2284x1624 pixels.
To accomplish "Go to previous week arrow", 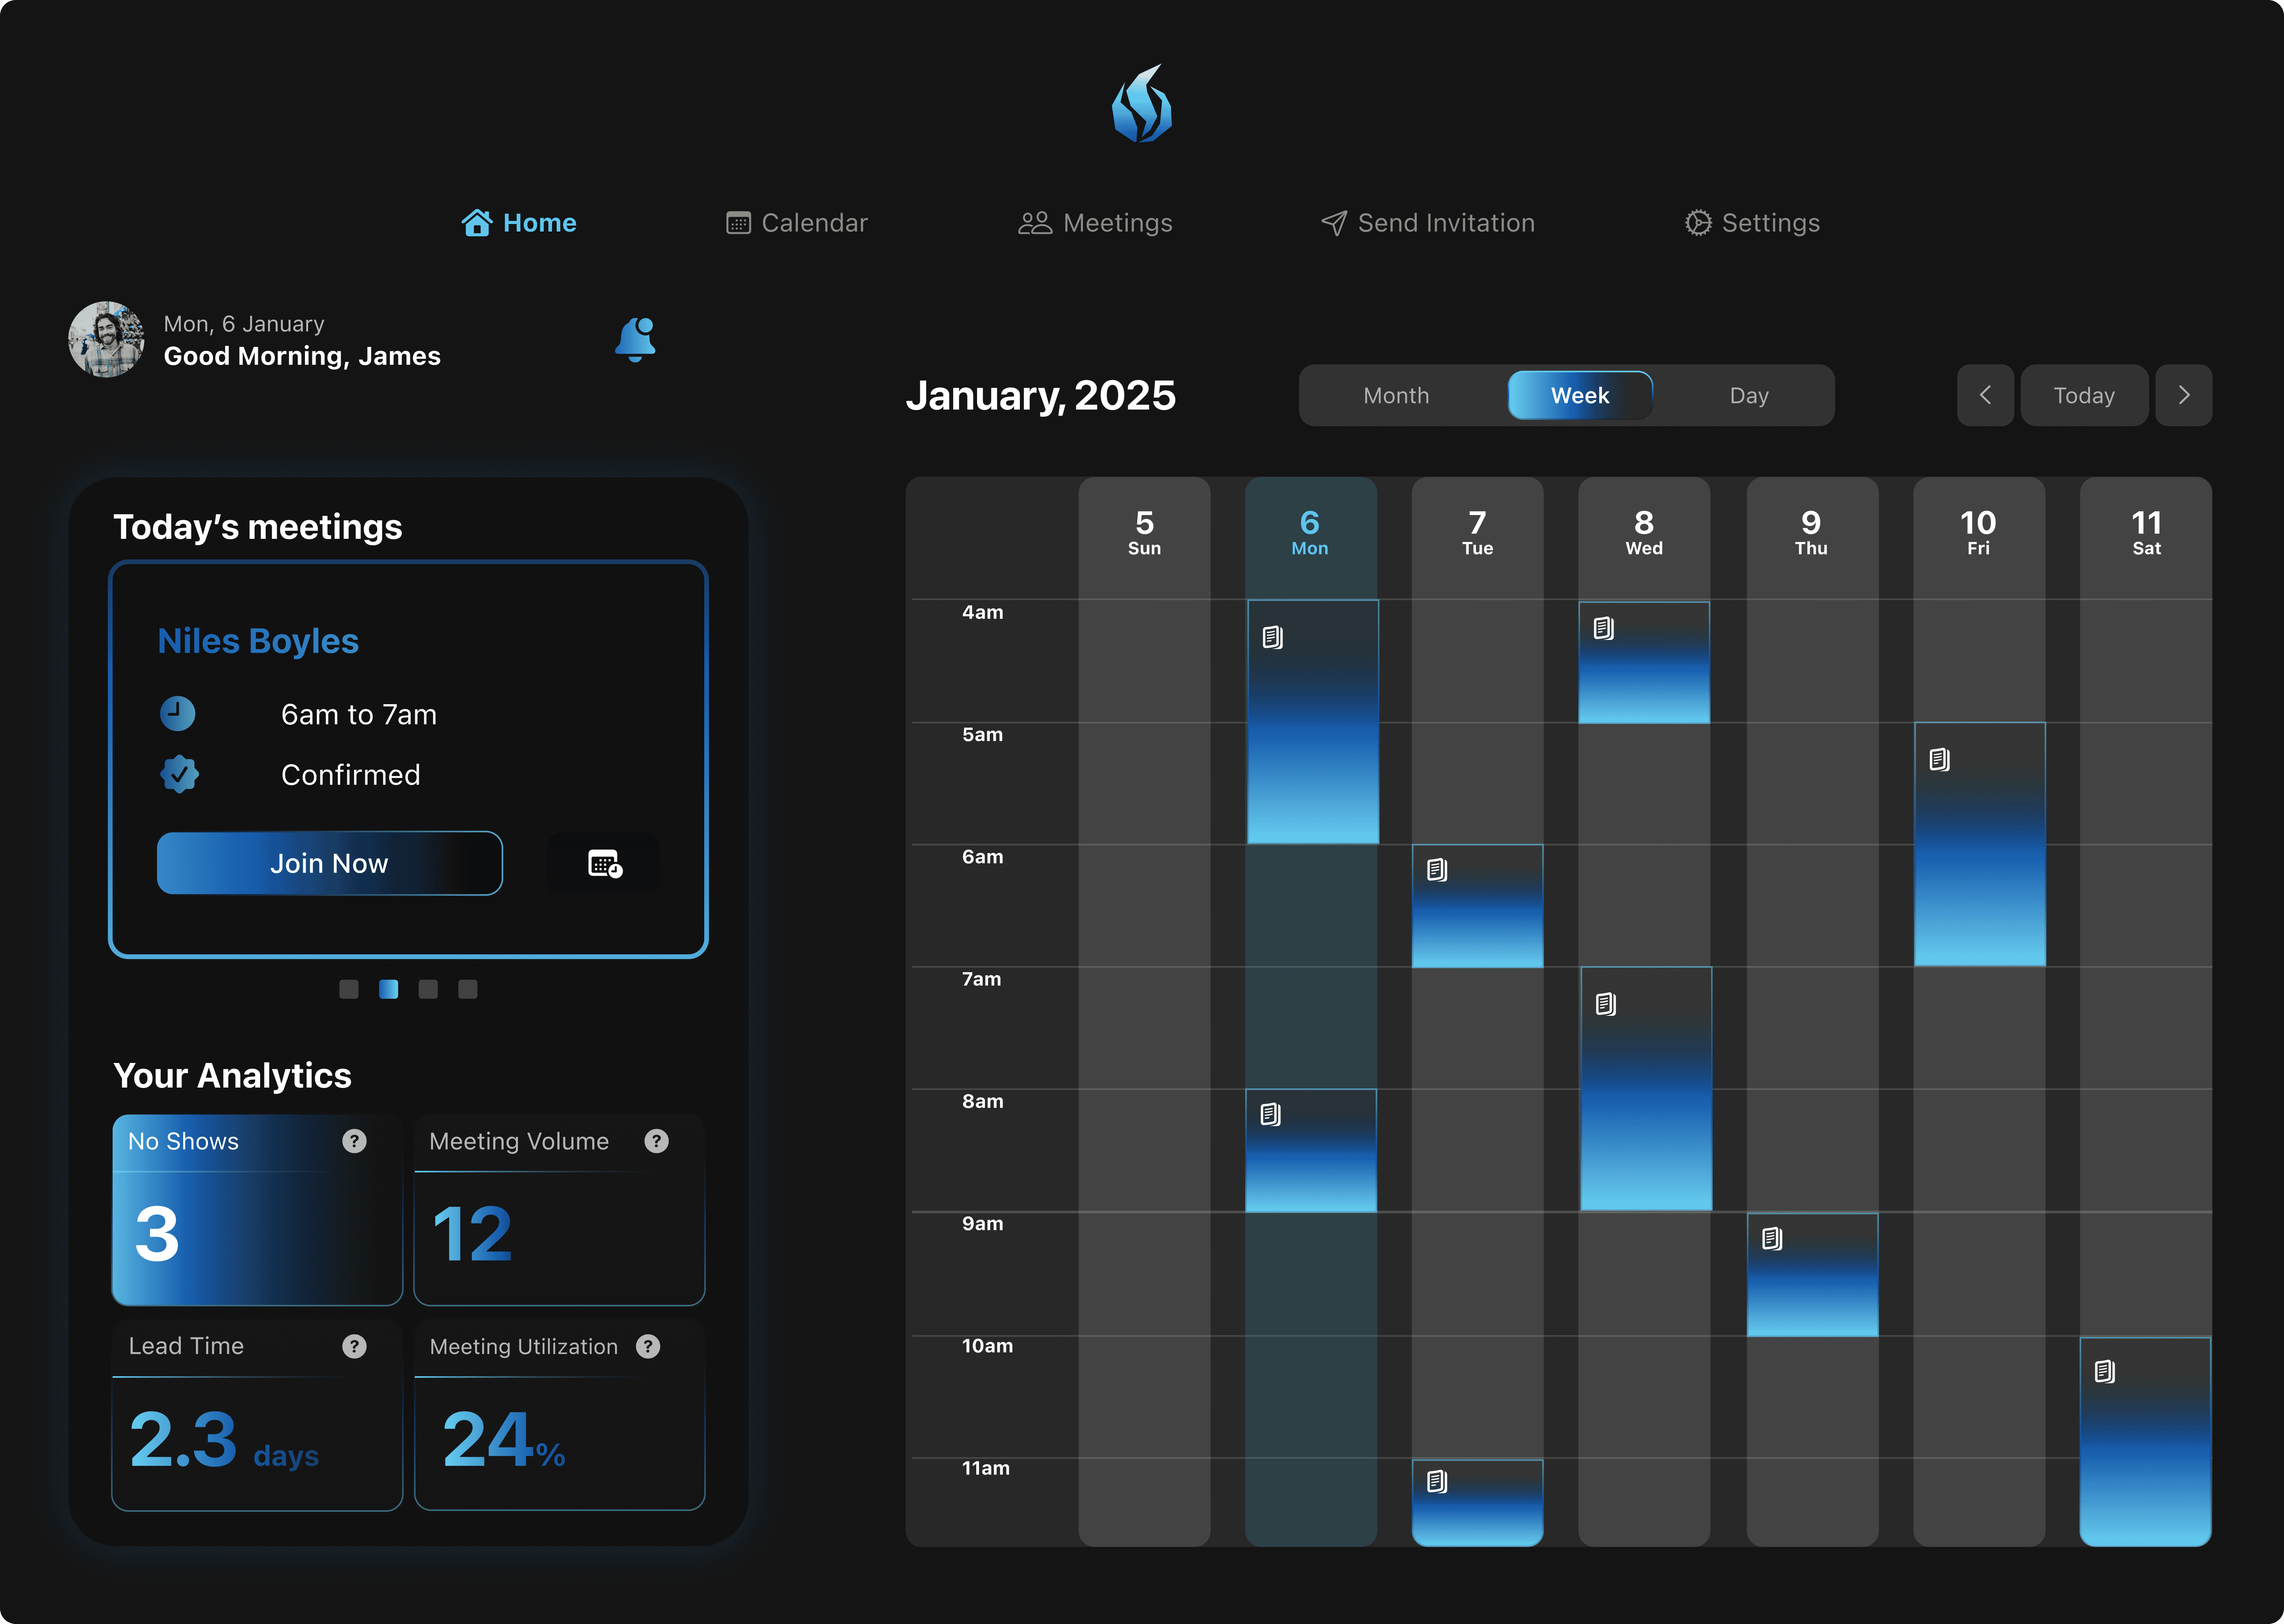I will [x=1985, y=395].
